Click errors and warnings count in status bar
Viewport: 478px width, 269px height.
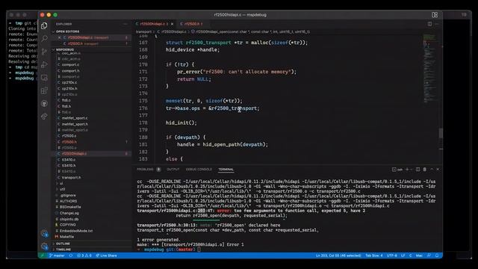pyautogui.click(x=84, y=256)
